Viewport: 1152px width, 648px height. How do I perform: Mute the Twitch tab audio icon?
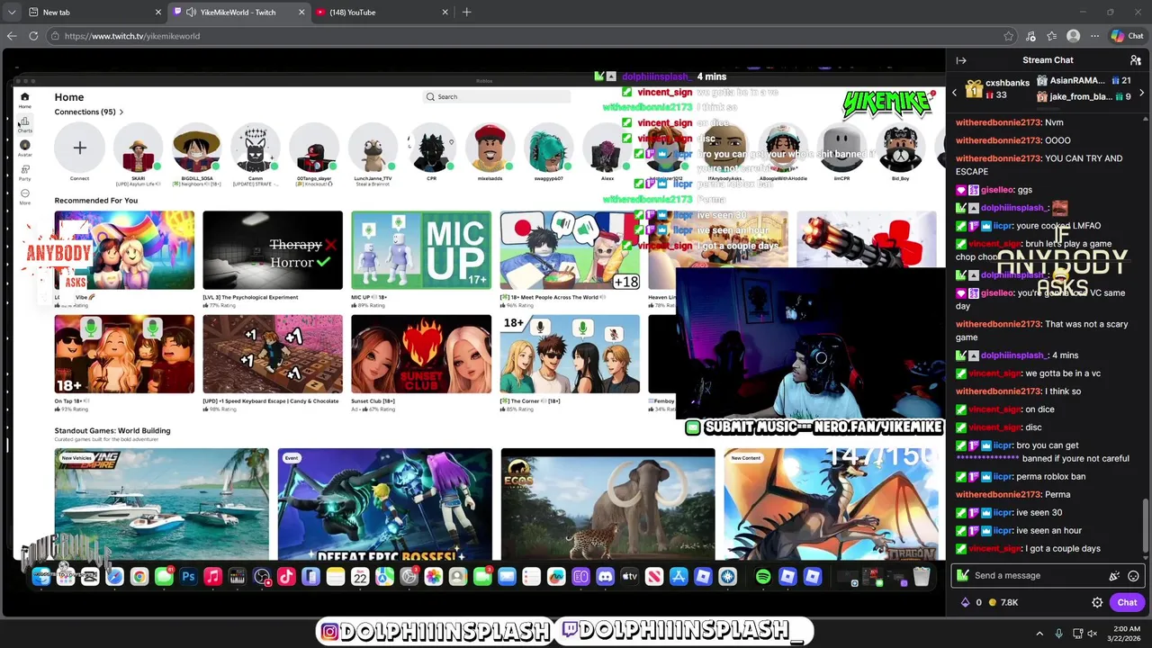tap(191, 13)
